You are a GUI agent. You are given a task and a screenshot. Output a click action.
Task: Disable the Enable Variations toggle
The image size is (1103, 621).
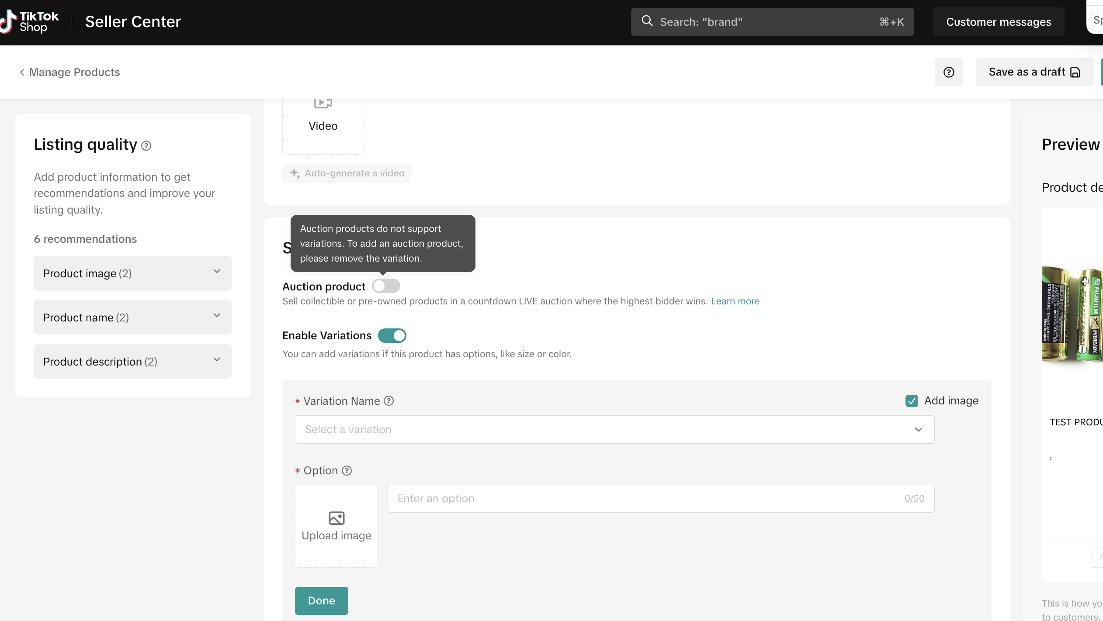[x=392, y=336]
